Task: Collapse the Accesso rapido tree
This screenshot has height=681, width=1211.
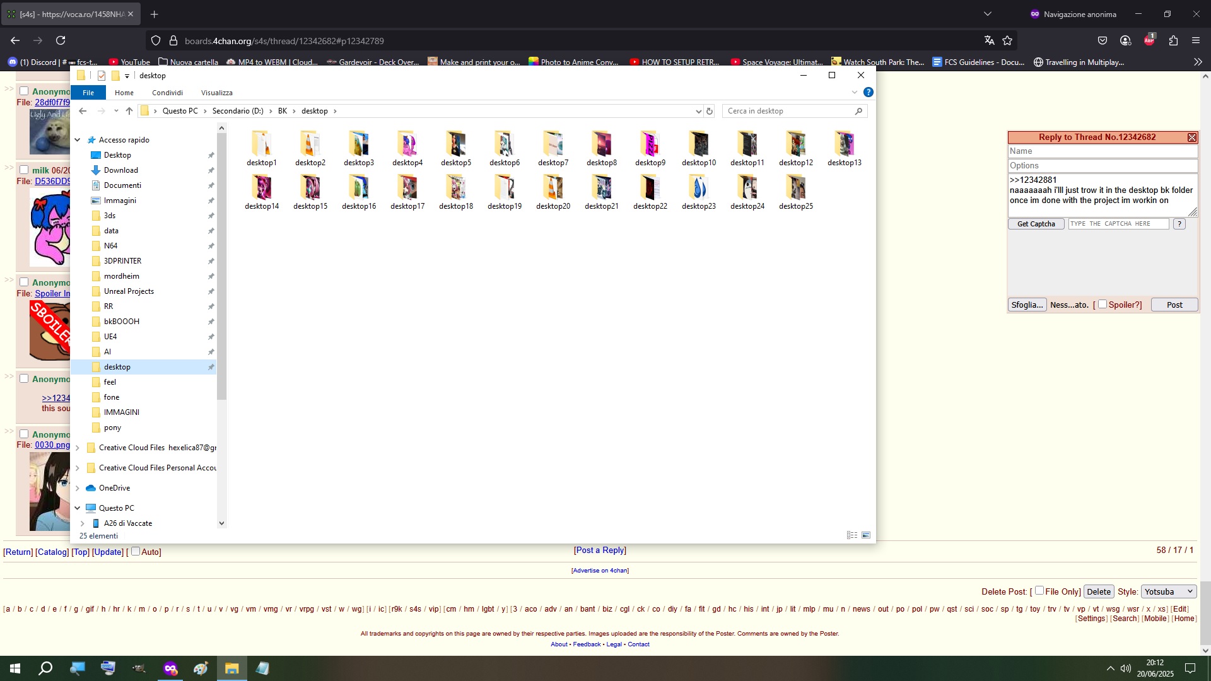Action: point(78,140)
